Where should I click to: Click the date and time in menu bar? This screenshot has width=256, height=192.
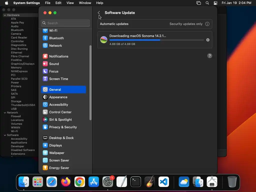[x=236, y=3]
